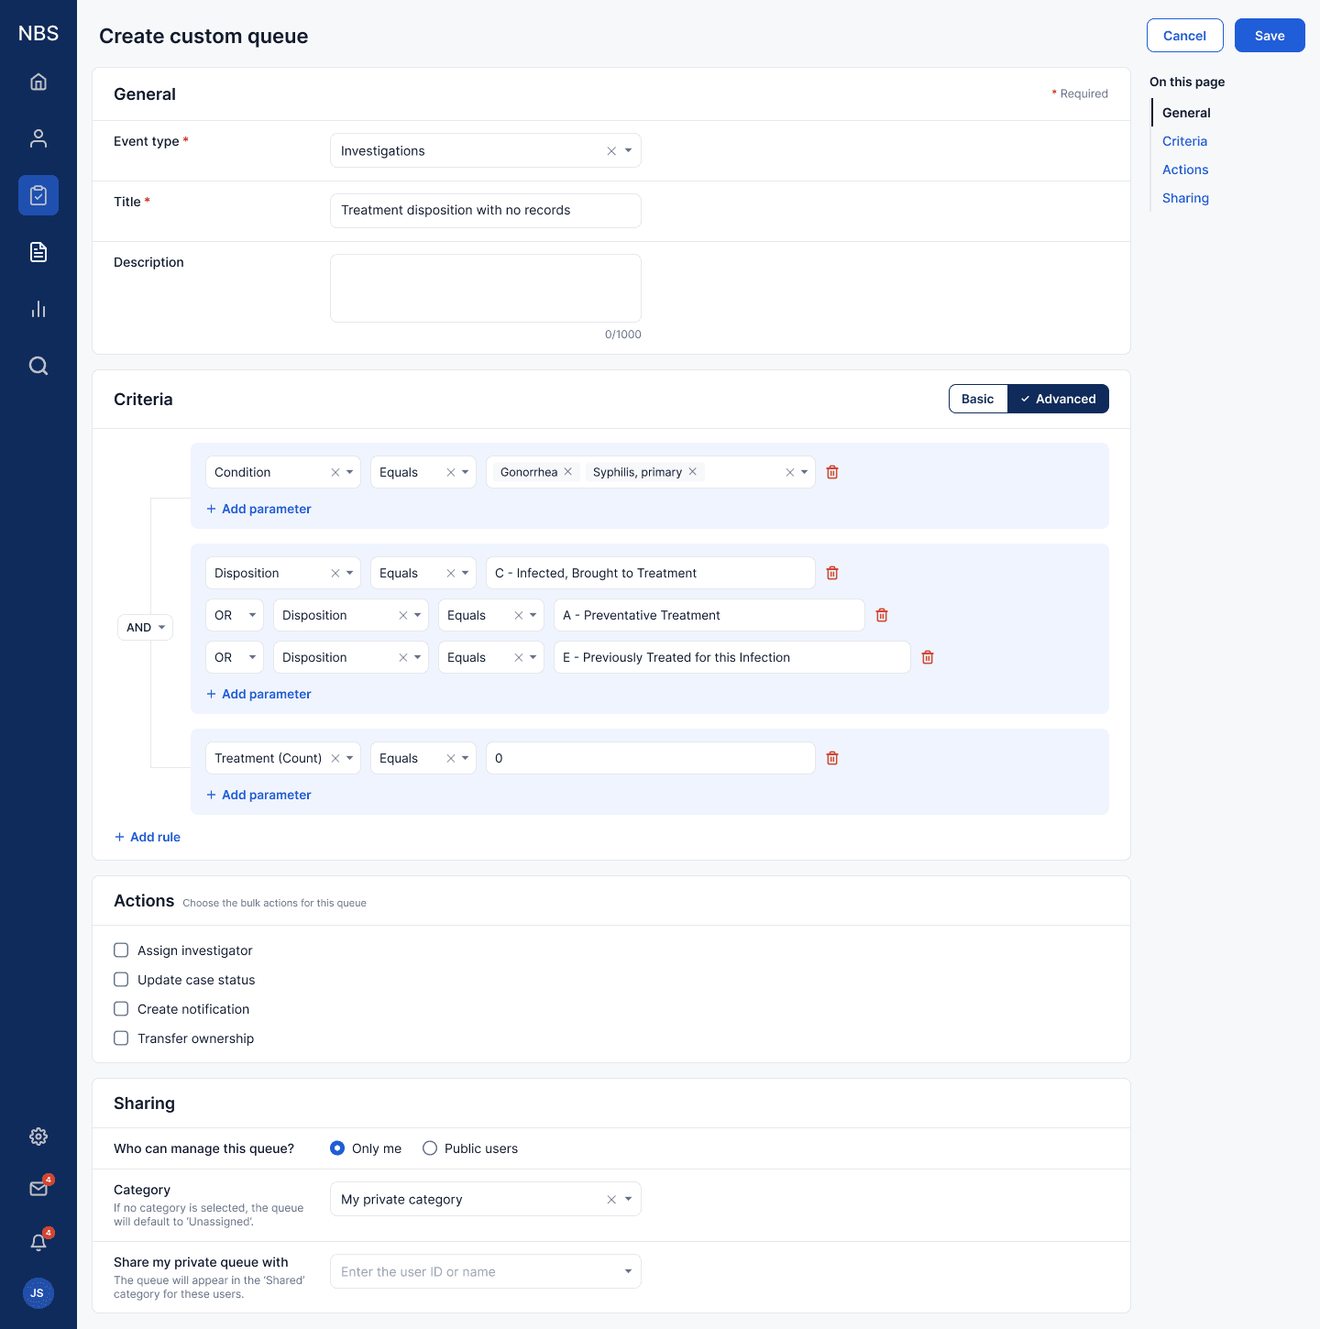Delete the 'C - Infected, Brought to Treatment' row
Screen dimensions: 1320x1329
[832, 573]
